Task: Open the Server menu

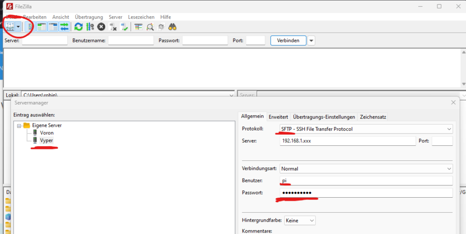Action: 116,17
